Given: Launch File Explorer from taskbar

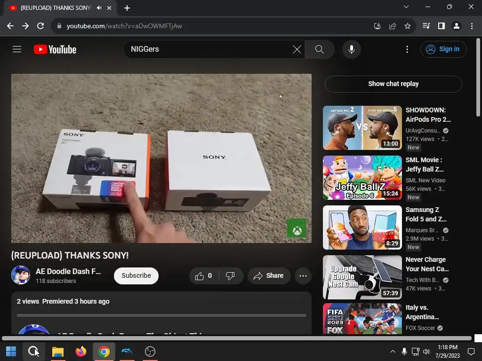Looking at the screenshot, I should click(58, 352).
